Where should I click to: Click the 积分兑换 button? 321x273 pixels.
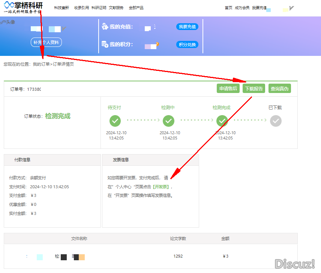(x=187, y=45)
